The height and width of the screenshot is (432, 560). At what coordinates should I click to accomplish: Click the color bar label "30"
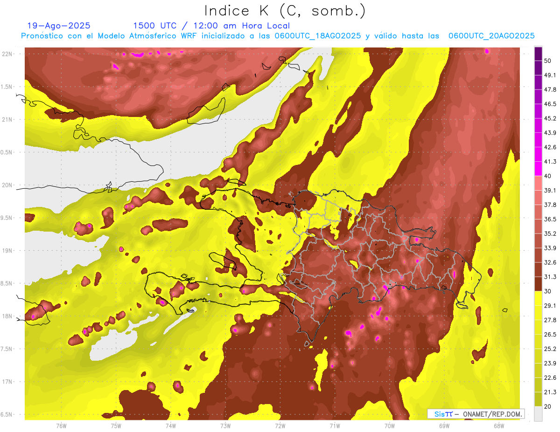point(548,291)
